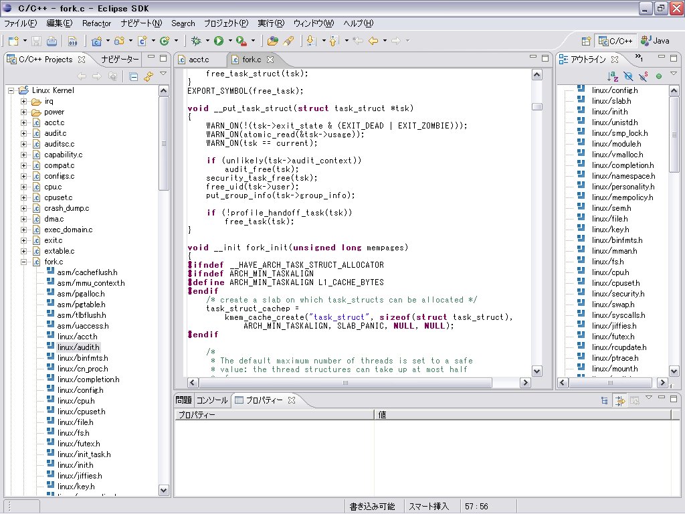Collapse all in C/C++ Projects view

[x=134, y=76]
